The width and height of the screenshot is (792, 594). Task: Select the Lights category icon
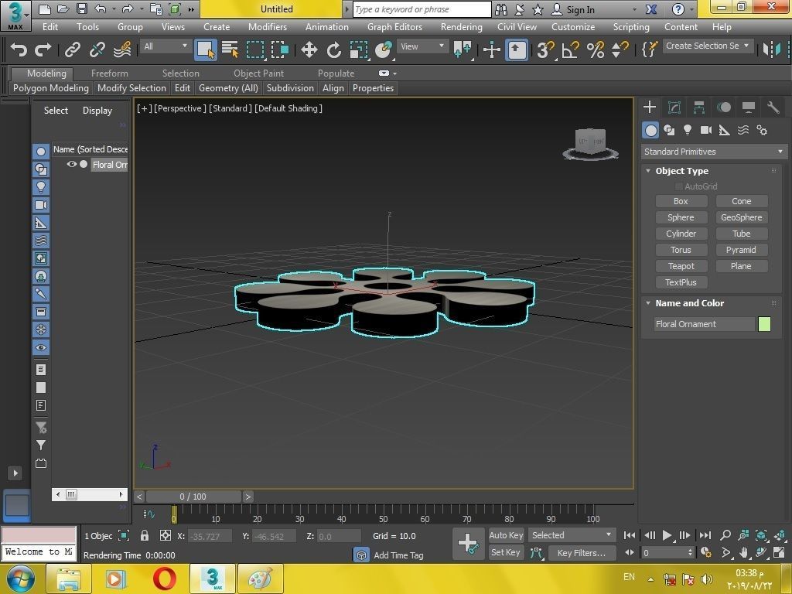[688, 130]
